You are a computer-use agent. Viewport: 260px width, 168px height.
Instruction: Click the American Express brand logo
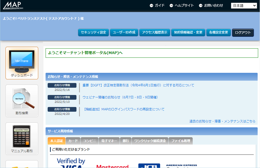(x=181, y=165)
